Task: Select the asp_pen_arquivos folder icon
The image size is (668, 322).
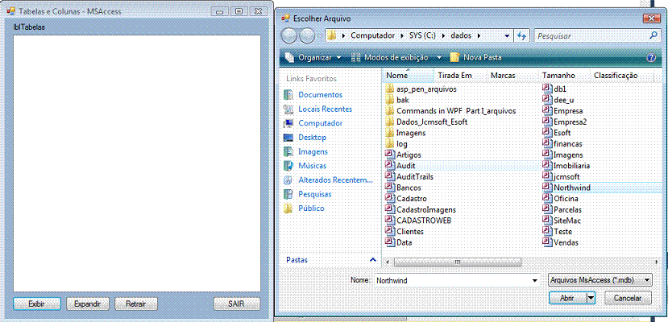Action: click(389, 89)
